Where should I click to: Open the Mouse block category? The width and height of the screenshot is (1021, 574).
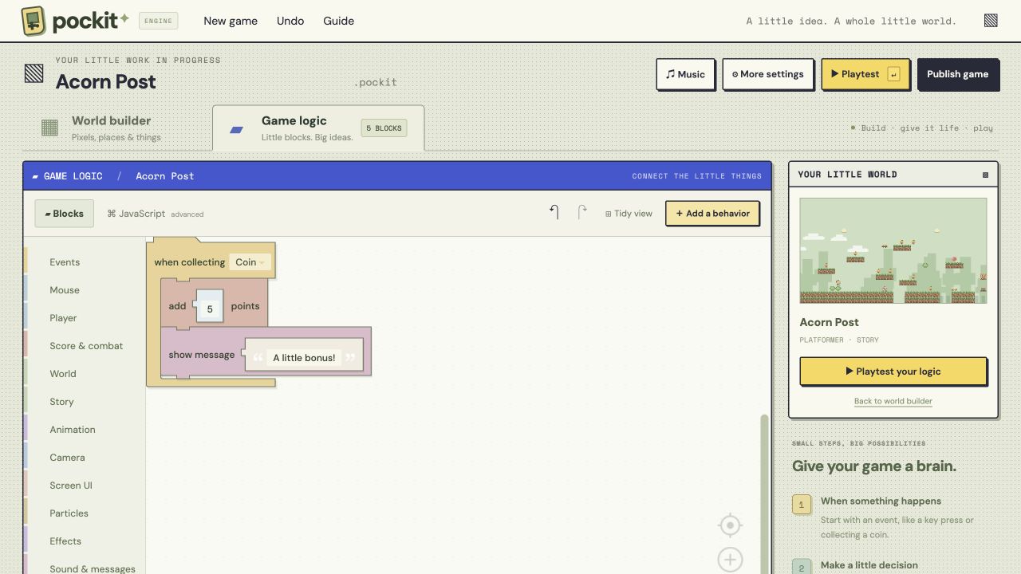pos(65,290)
